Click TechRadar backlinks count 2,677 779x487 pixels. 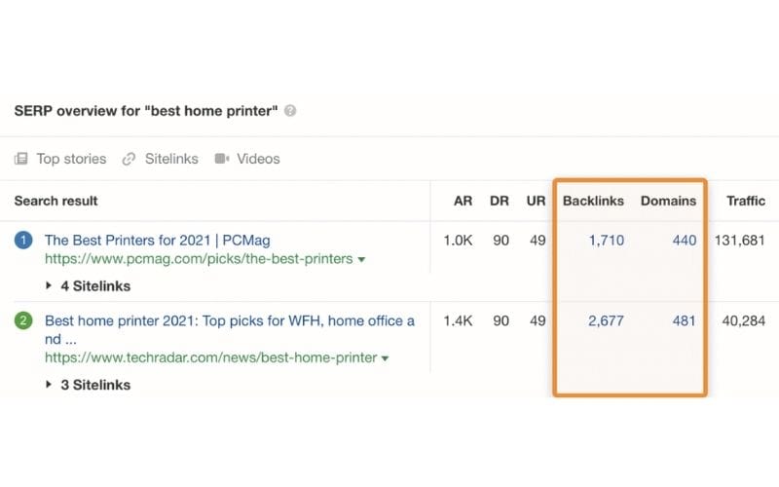click(606, 320)
